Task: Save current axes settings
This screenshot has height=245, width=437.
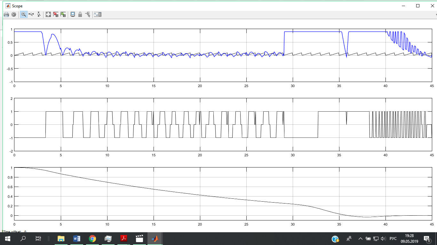Action: (x=56, y=14)
